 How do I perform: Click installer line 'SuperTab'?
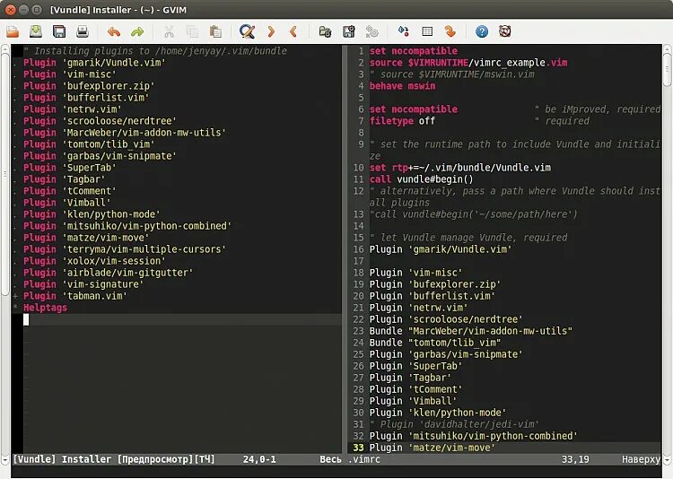[69, 168]
